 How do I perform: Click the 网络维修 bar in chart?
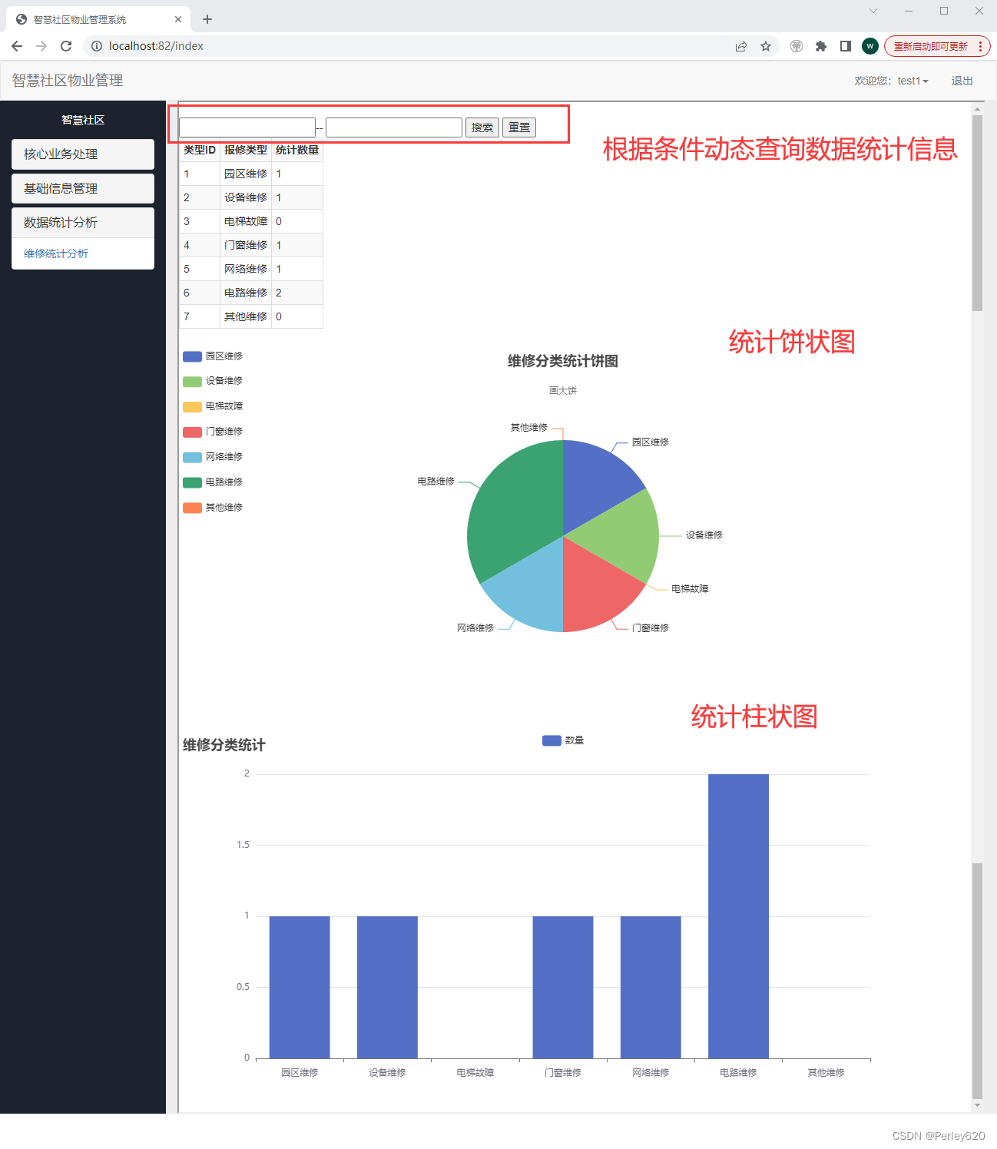[x=651, y=987]
